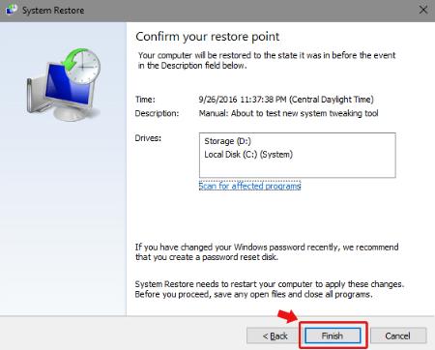The width and height of the screenshot is (435, 350).
Task: Click empty area in the Drives list box
Action: point(297,168)
